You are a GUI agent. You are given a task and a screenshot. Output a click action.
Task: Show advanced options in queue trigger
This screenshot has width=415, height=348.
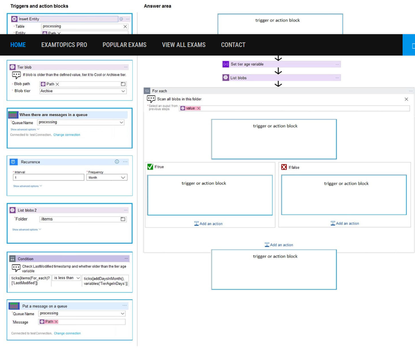coord(25,129)
